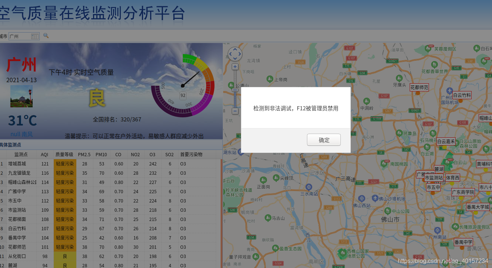This screenshot has width=492, height=268.
Task: Click the PM10 column header
Action: click(x=101, y=154)
